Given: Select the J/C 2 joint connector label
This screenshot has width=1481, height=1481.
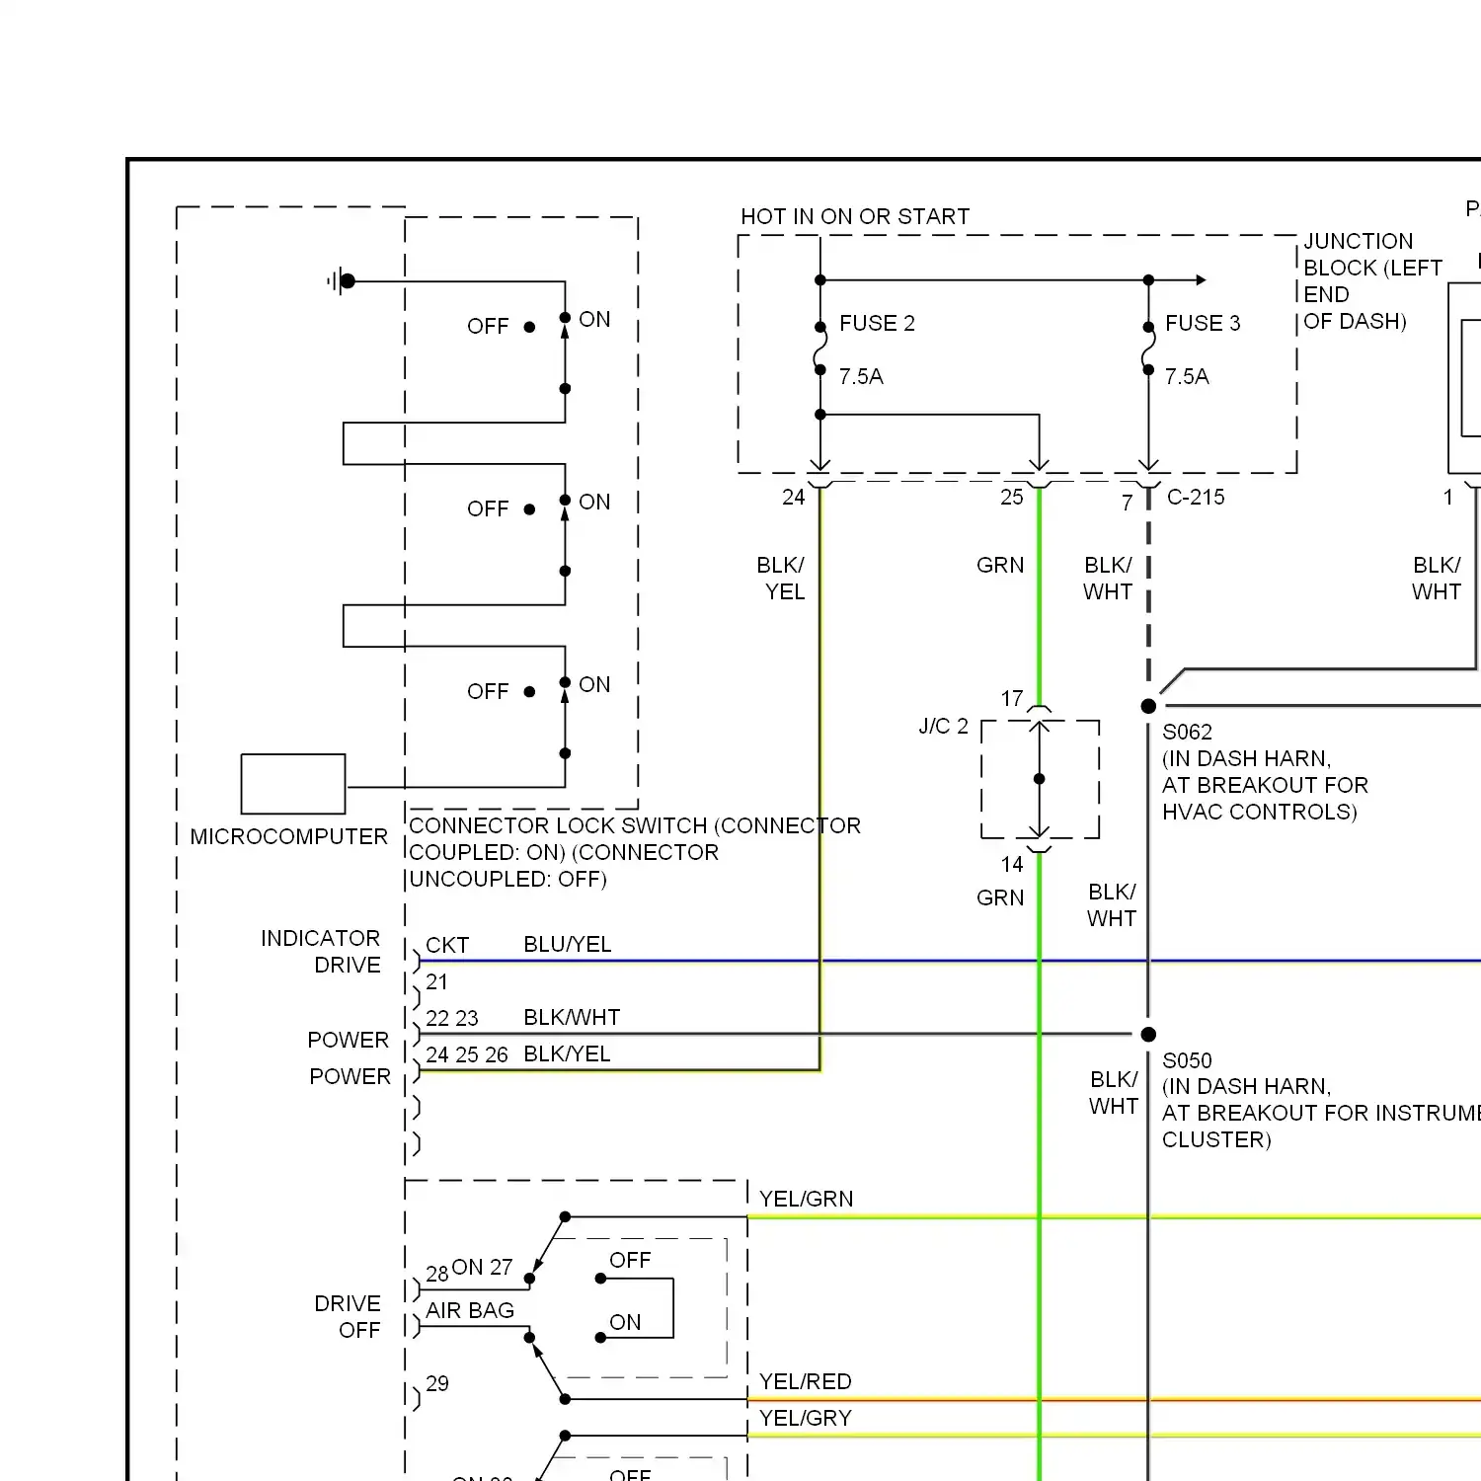Looking at the screenshot, I should tap(944, 727).
